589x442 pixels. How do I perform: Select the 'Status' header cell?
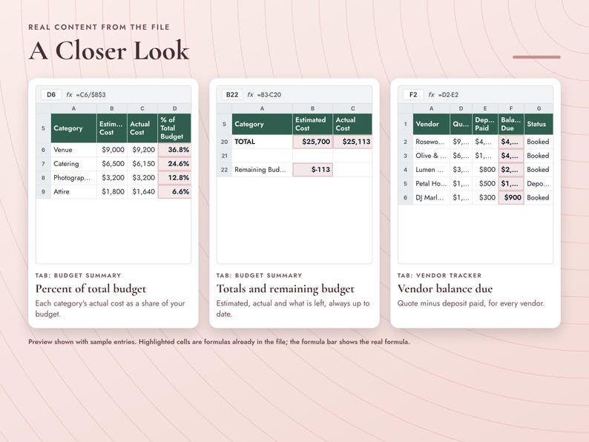(x=539, y=124)
